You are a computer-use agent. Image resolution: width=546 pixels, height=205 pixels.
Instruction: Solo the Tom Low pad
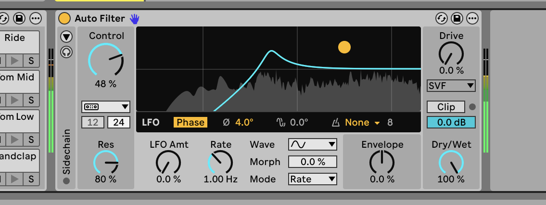31,140
